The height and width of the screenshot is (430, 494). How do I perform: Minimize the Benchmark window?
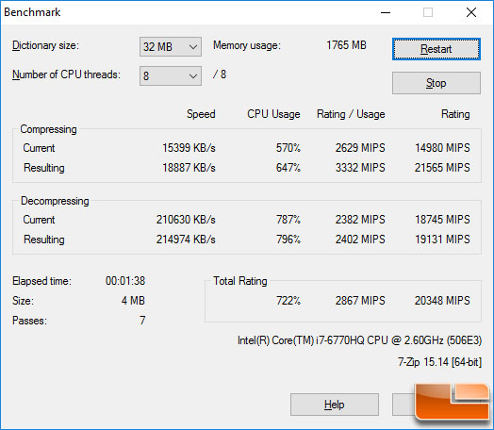[x=386, y=12]
